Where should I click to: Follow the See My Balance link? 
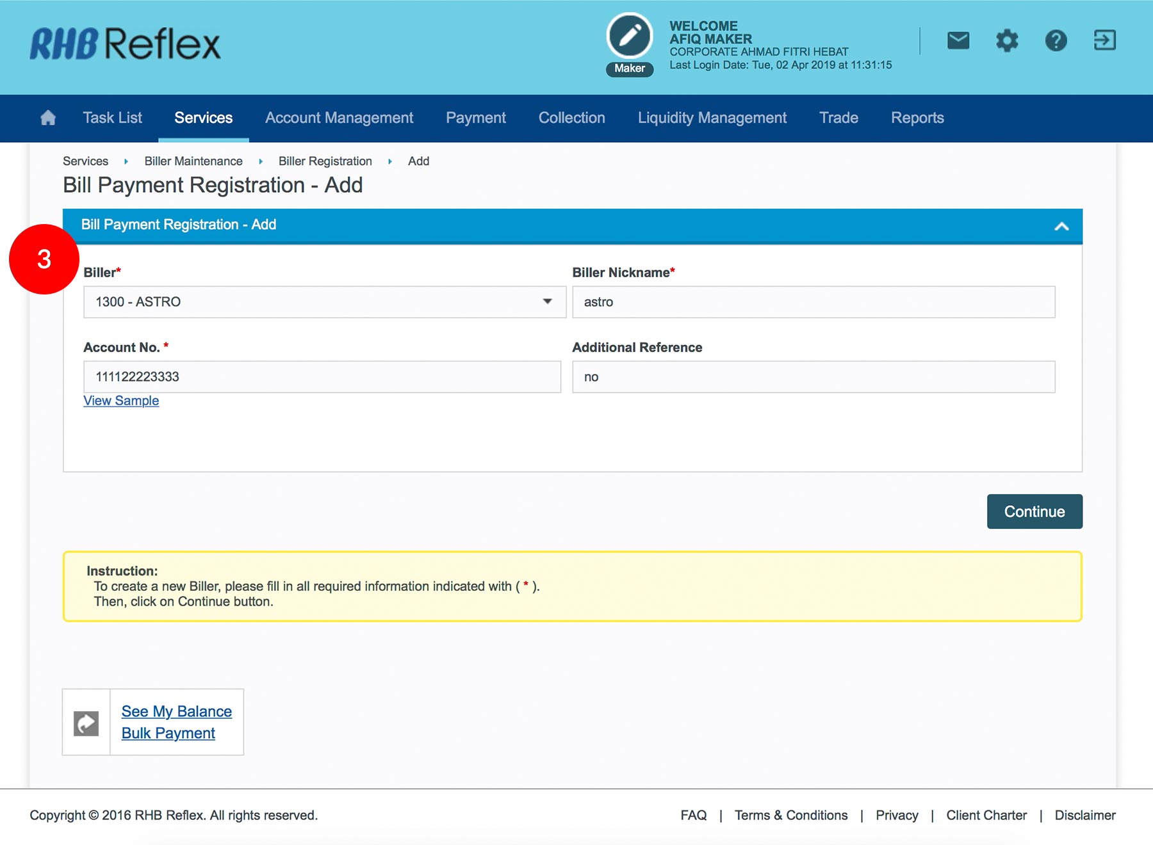click(176, 711)
